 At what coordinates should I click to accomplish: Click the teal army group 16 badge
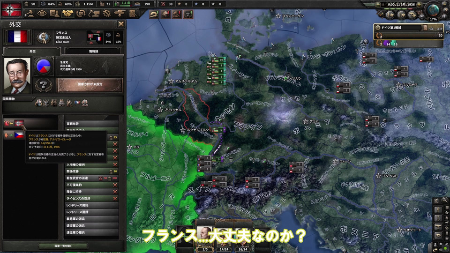(395, 44)
